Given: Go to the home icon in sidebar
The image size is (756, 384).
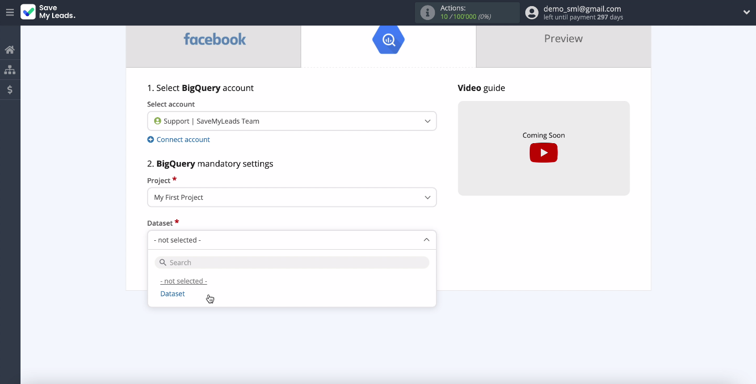Looking at the screenshot, I should [10, 50].
